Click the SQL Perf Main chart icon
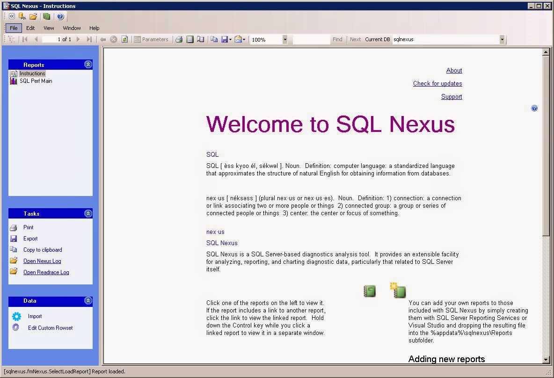The height and width of the screenshot is (378, 554). pos(14,81)
